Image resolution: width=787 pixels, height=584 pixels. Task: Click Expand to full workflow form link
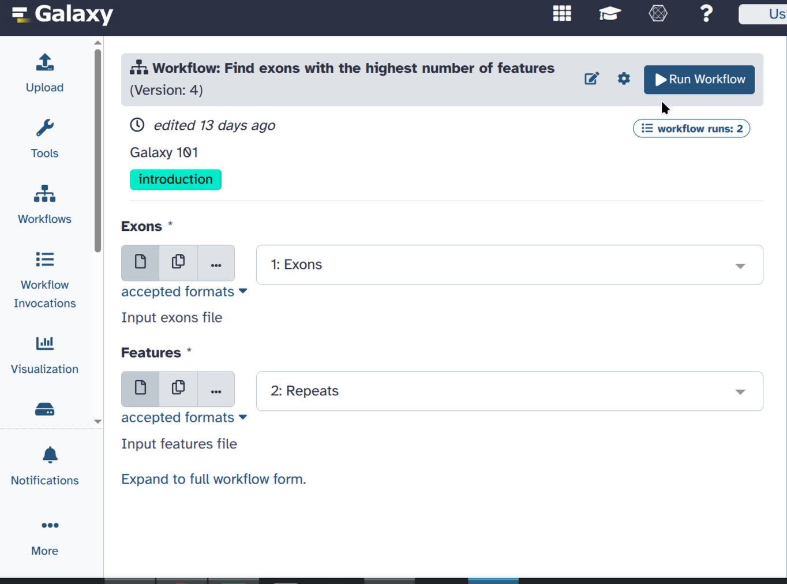(x=213, y=480)
